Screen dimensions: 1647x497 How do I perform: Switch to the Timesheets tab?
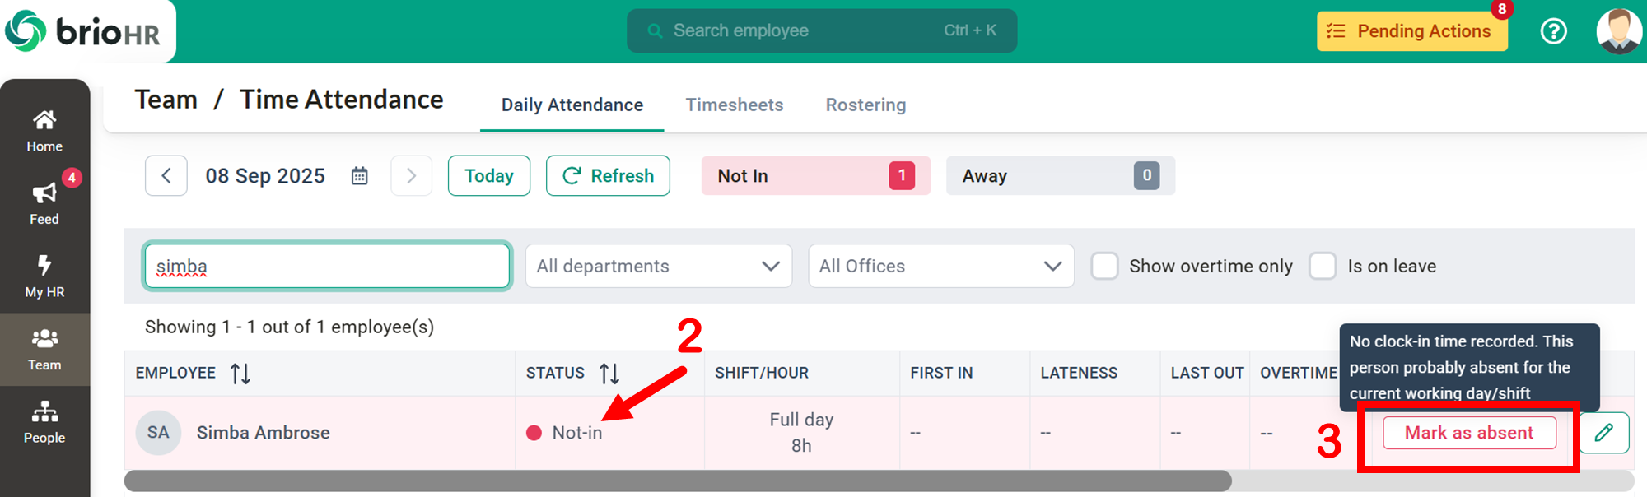coord(735,105)
